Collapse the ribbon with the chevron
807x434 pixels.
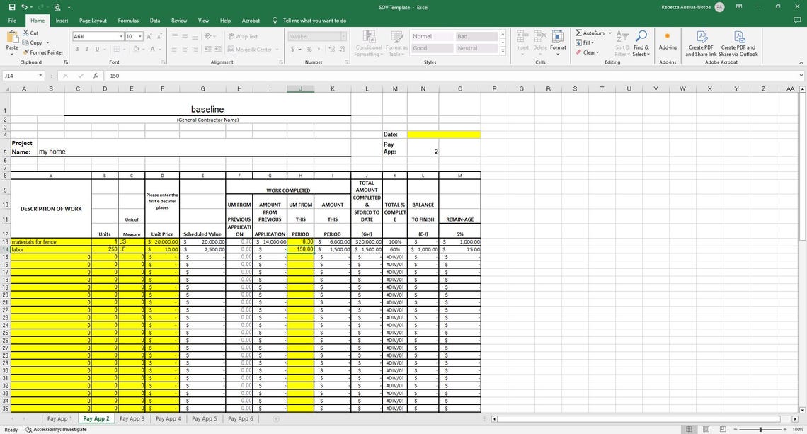[801, 62]
